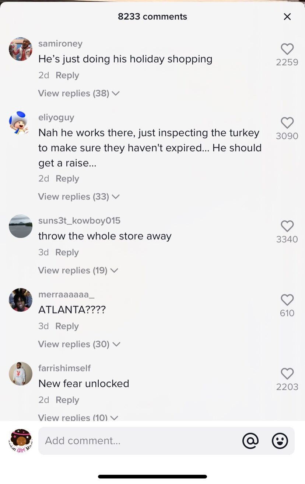Heart the "ATLANTA????" comment

[x=287, y=300]
